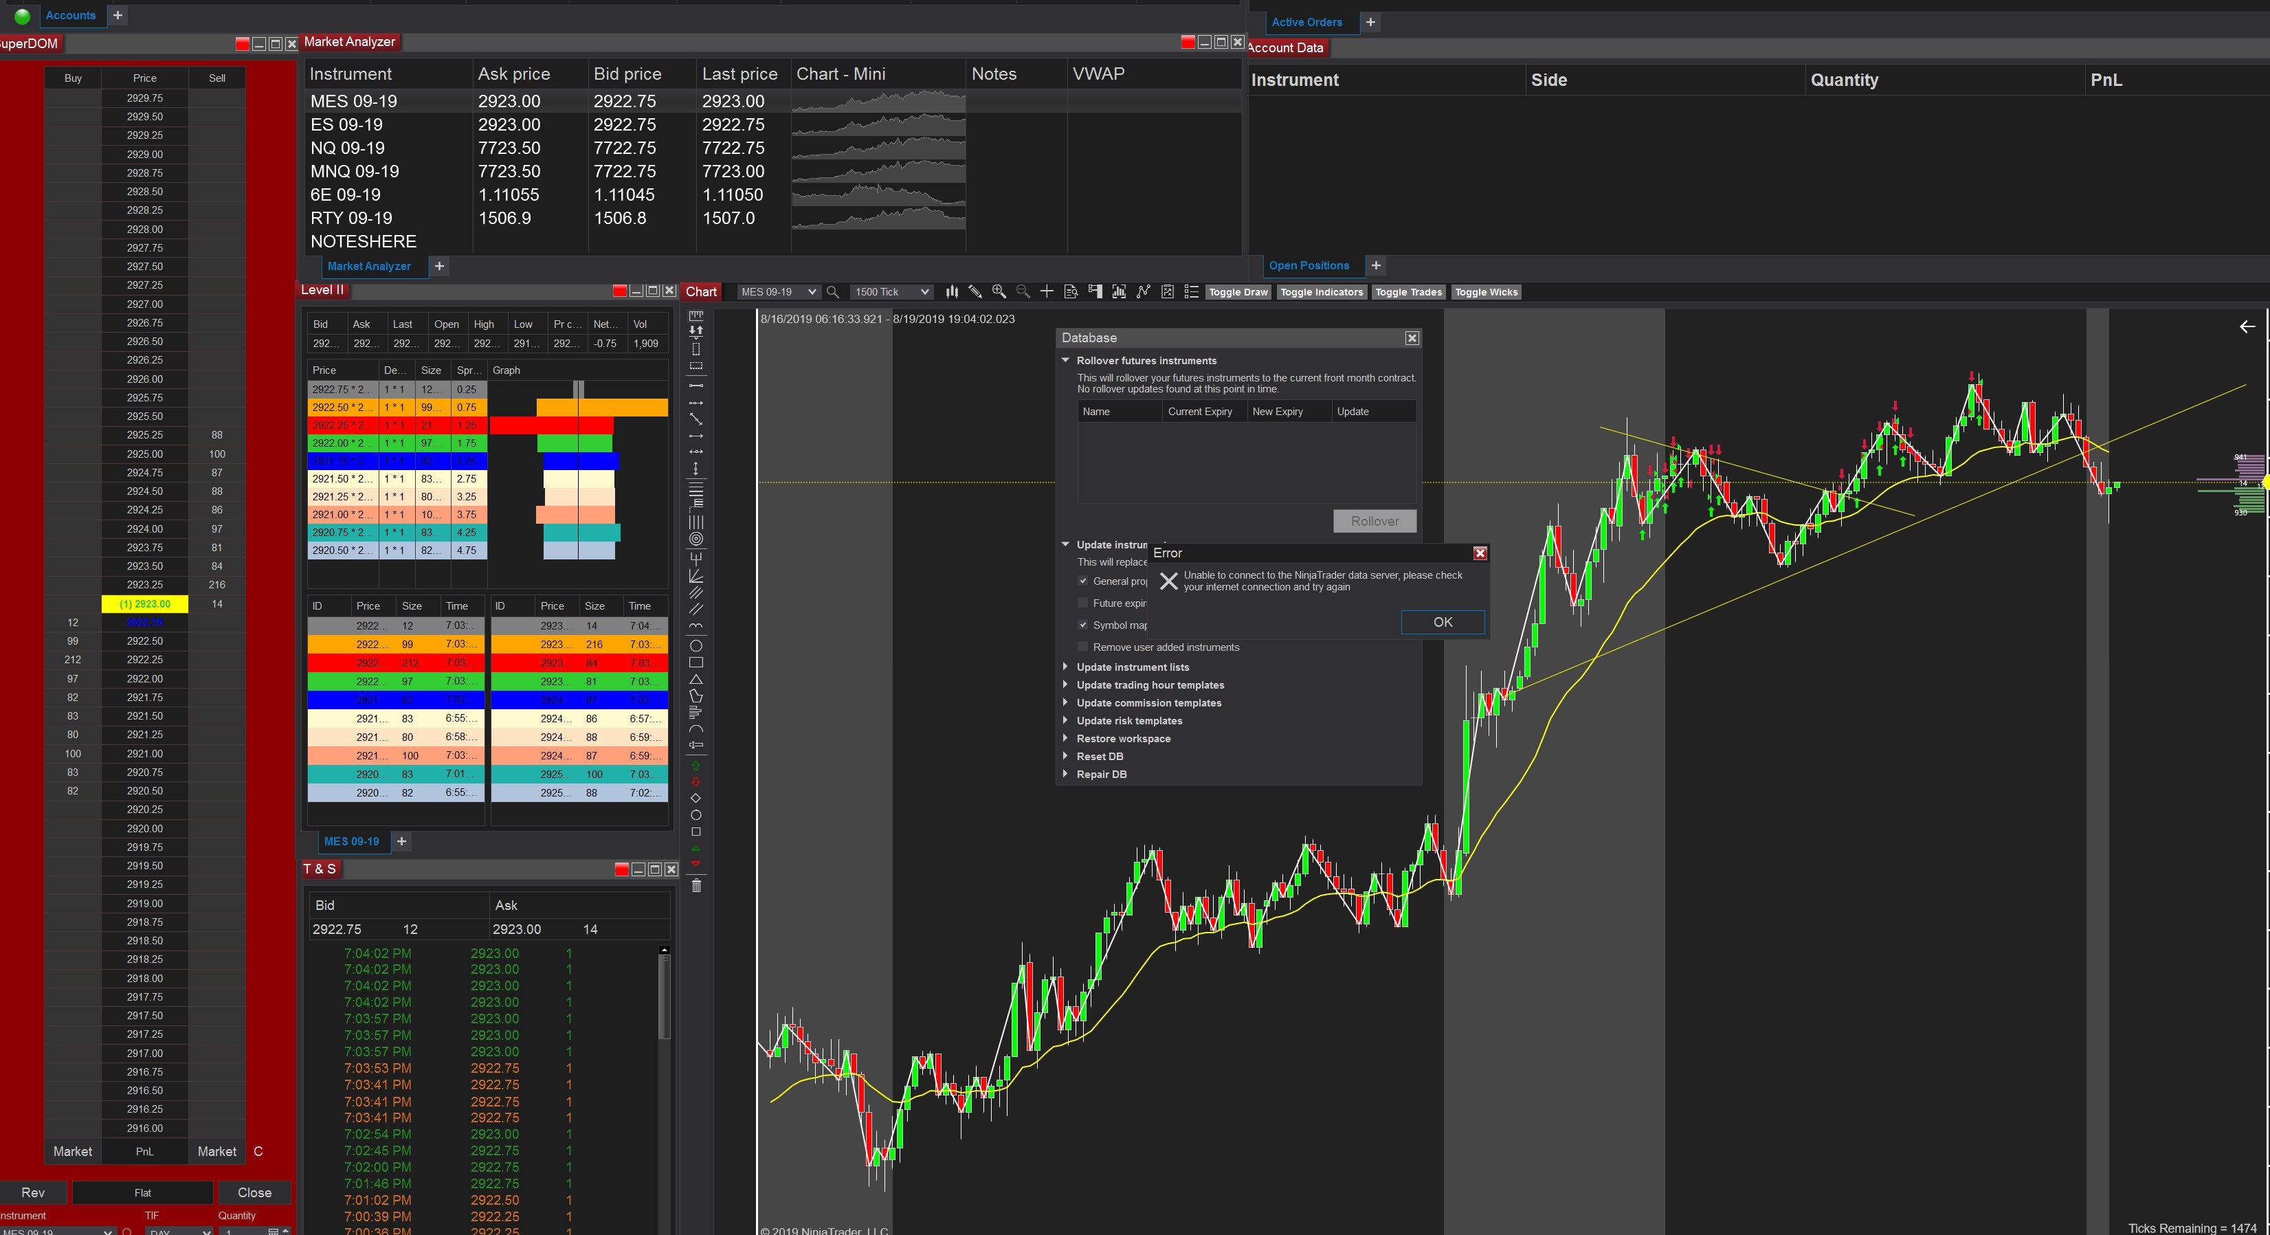The height and width of the screenshot is (1235, 2270).
Task: Select the ruler drawing tool
Action: [x=696, y=315]
